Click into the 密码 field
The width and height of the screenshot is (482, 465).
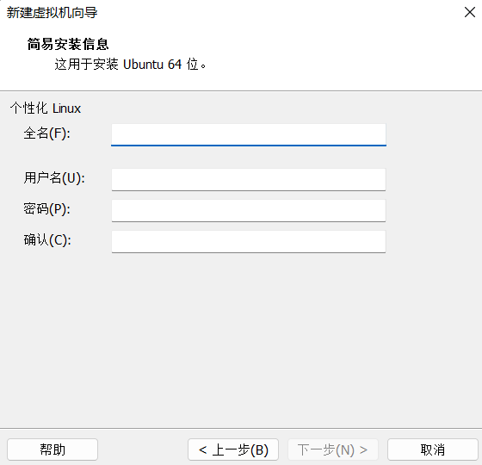(249, 211)
